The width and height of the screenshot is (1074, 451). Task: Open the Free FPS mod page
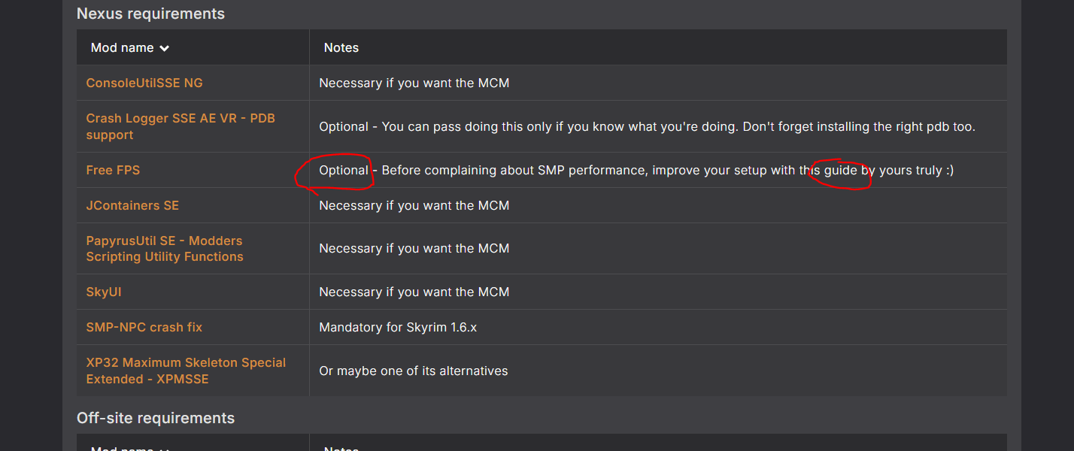click(113, 170)
